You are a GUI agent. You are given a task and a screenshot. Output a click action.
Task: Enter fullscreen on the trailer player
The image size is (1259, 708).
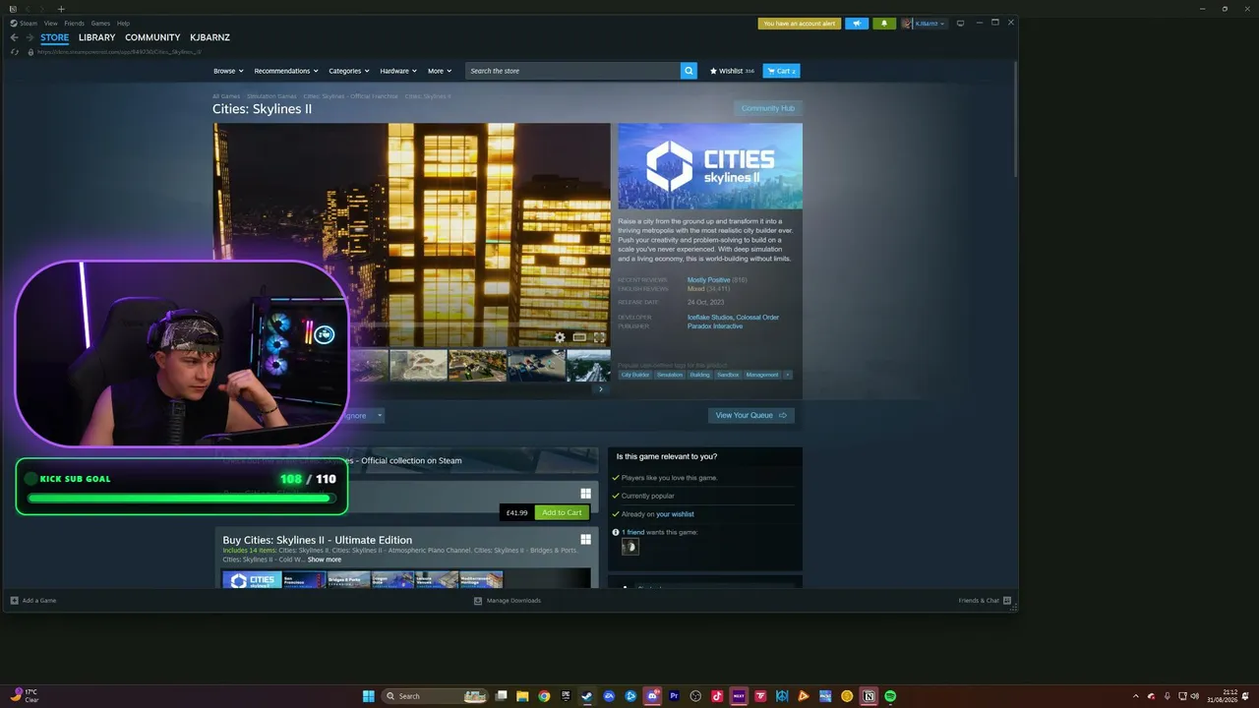(599, 337)
